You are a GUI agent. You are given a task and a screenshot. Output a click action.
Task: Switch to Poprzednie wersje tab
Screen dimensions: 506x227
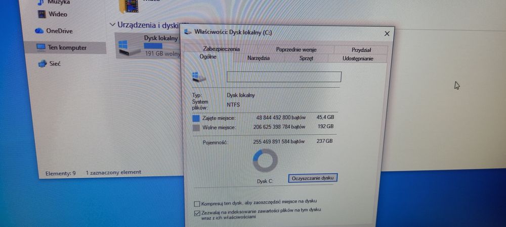click(x=296, y=49)
